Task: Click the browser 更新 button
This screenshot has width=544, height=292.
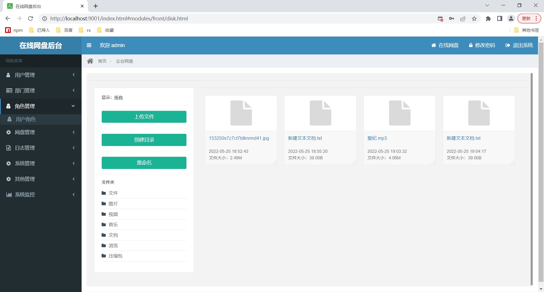Action: (529, 19)
